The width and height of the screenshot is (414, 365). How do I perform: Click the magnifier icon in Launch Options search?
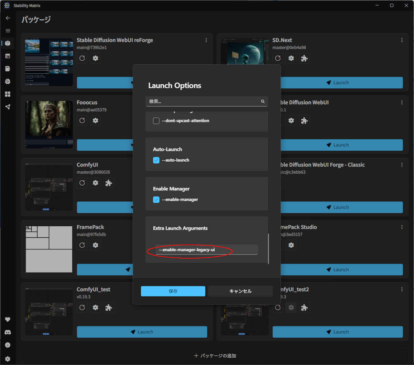pos(263,102)
